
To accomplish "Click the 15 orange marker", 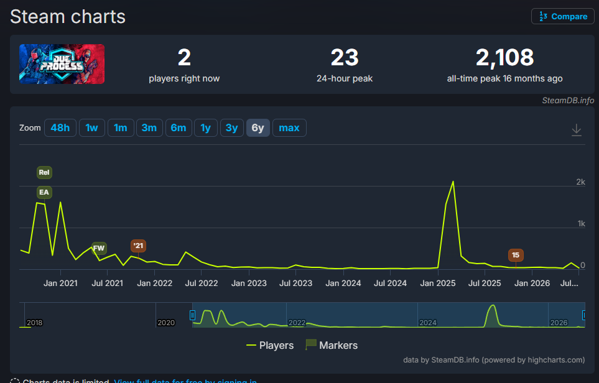I will click(x=516, y=255).
